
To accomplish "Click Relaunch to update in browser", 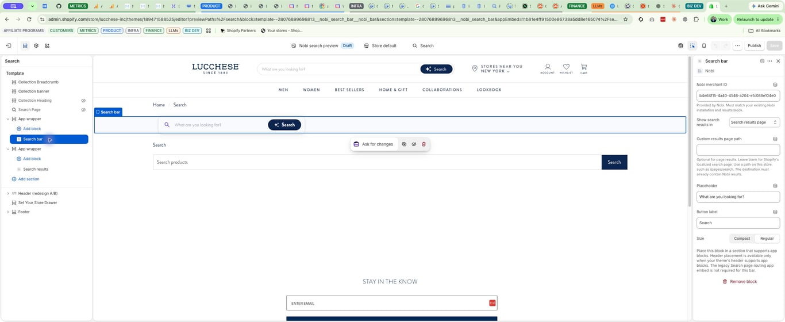I will 759,19.
